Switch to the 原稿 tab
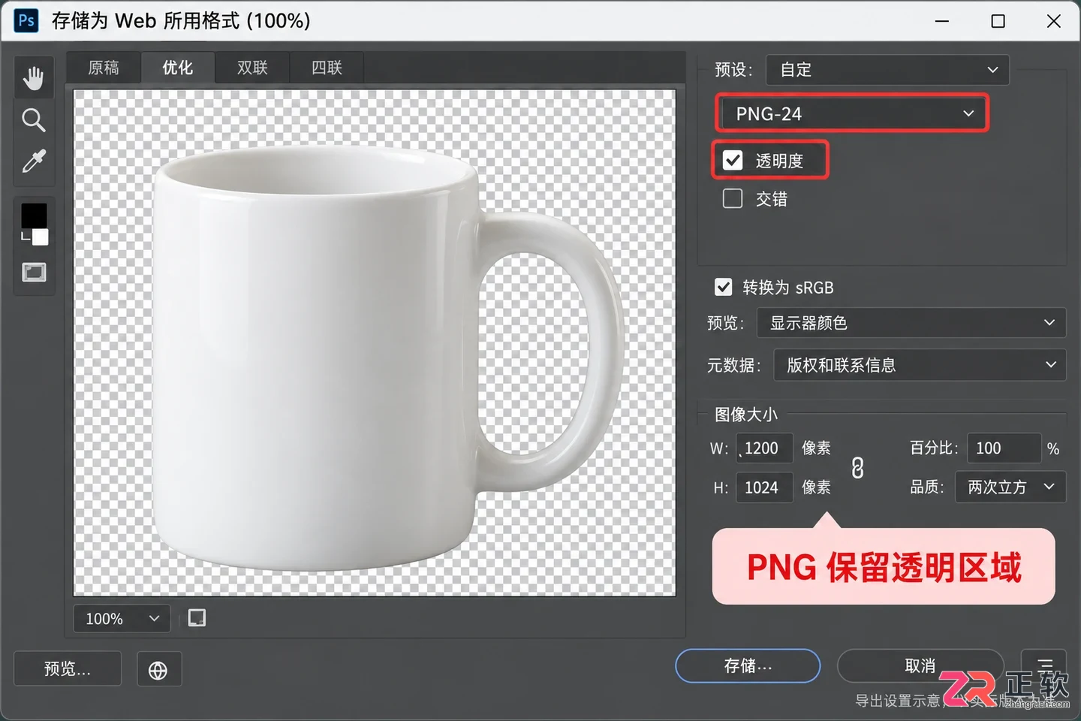Screen dimensions: 1081x721 click(104, 68)
